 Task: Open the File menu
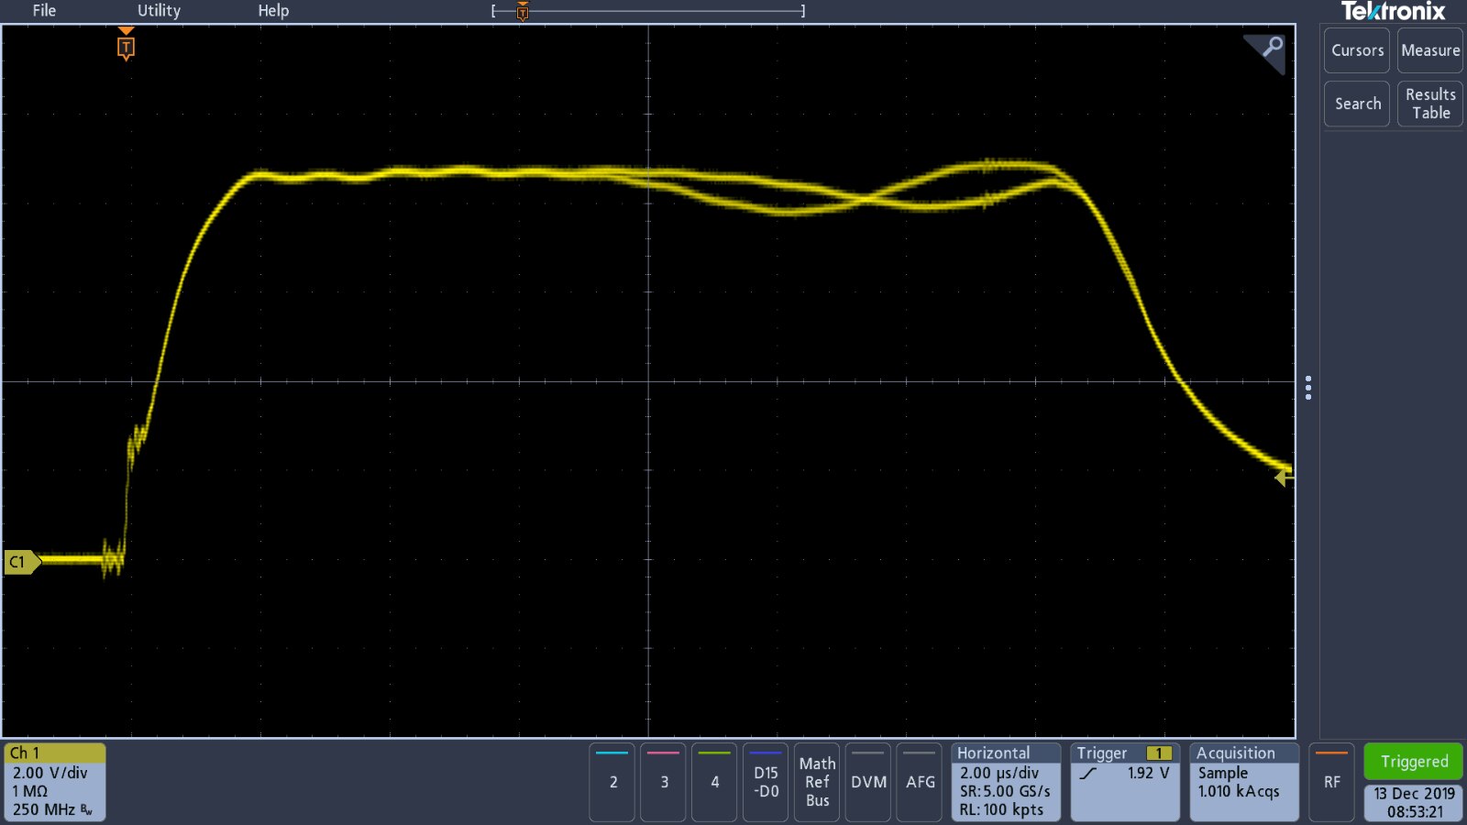click(x=44, y=11)
